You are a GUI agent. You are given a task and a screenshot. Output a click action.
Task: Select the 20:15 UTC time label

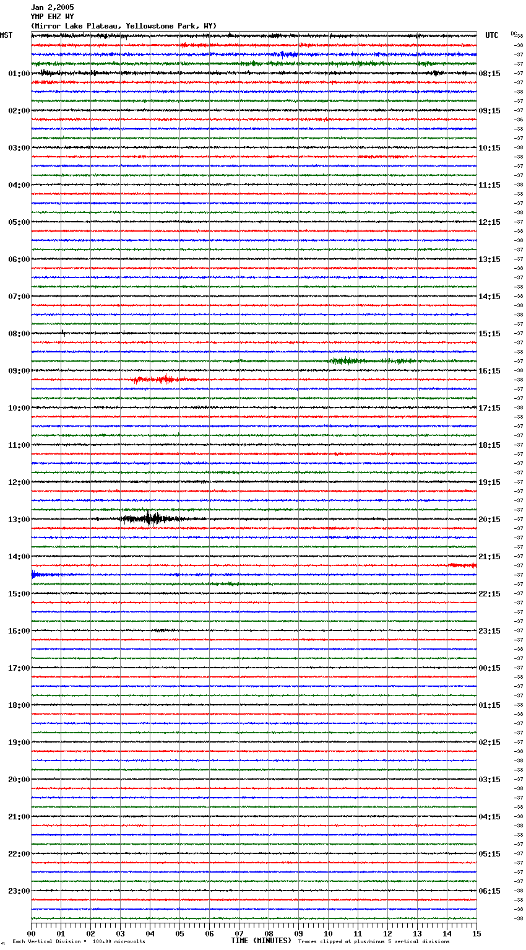point(489,520)
